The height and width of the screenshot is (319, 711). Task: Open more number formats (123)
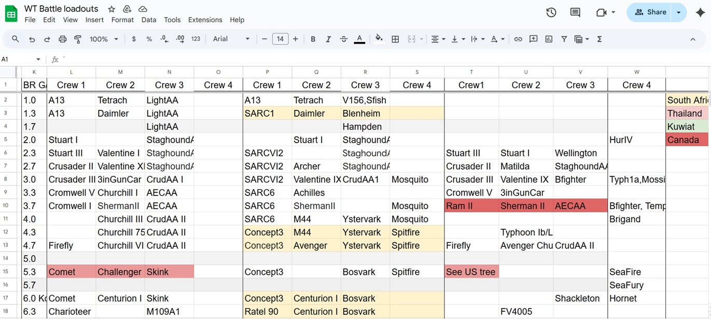tap(196, 39)
